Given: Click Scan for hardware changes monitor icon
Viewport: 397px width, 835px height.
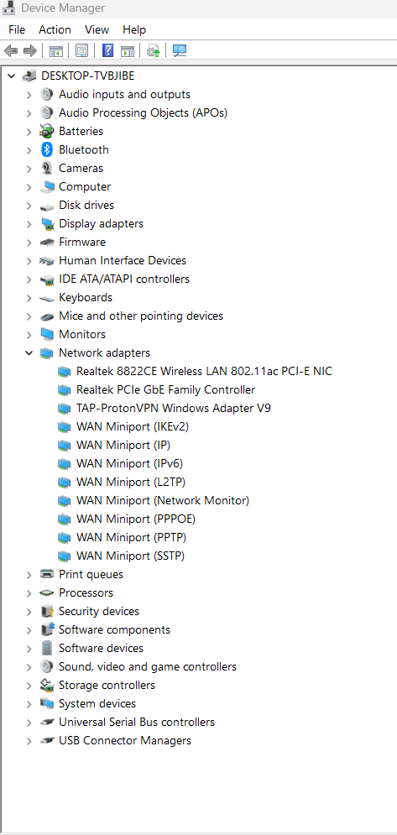Looking at the screenshot, I should point(180,50).
